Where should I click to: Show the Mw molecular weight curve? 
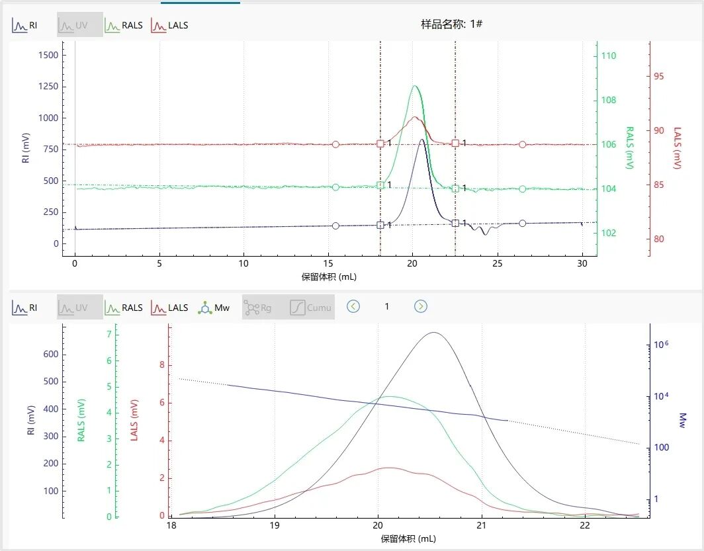214,308
